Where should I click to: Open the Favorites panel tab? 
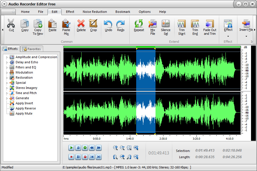click(x=32, y=49)
